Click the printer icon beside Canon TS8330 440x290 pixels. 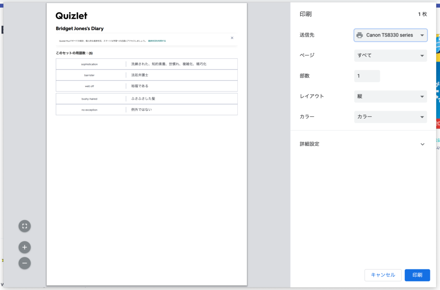(360, 35)
